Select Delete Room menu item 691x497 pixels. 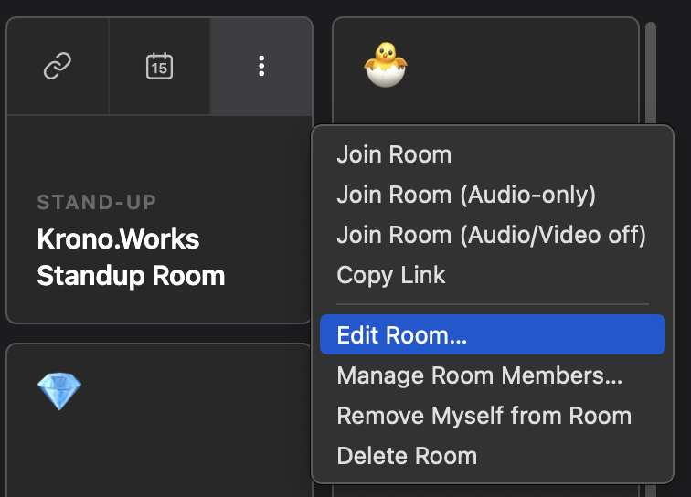407,456
